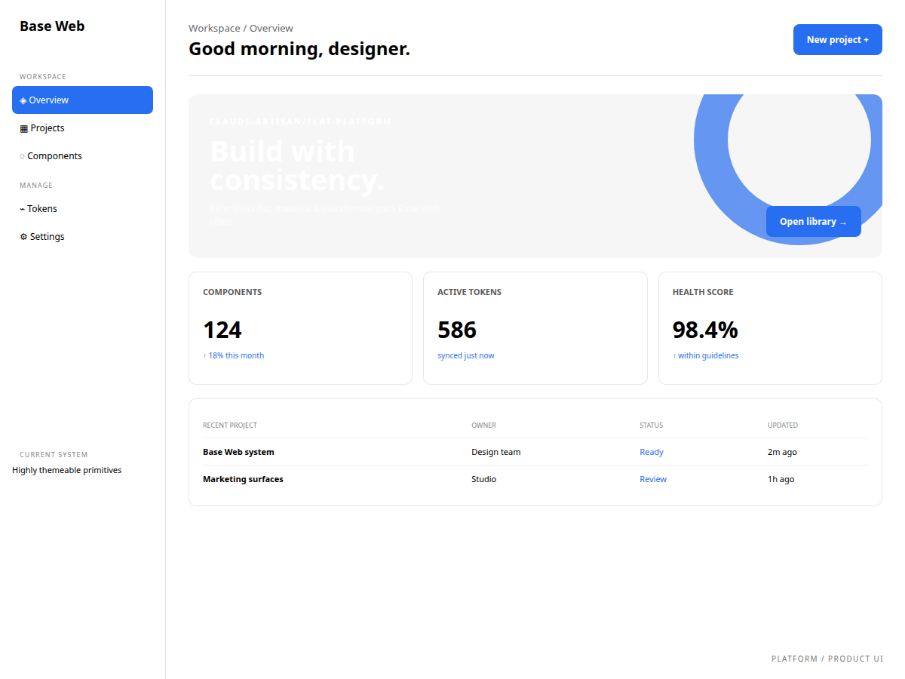Click the ACTIVE TOKENS card label
The width and height of the screenshot is (905, 679).
click(469, 292)
